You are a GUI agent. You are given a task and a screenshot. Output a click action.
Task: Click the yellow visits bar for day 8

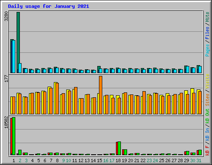tap(55, 98)
